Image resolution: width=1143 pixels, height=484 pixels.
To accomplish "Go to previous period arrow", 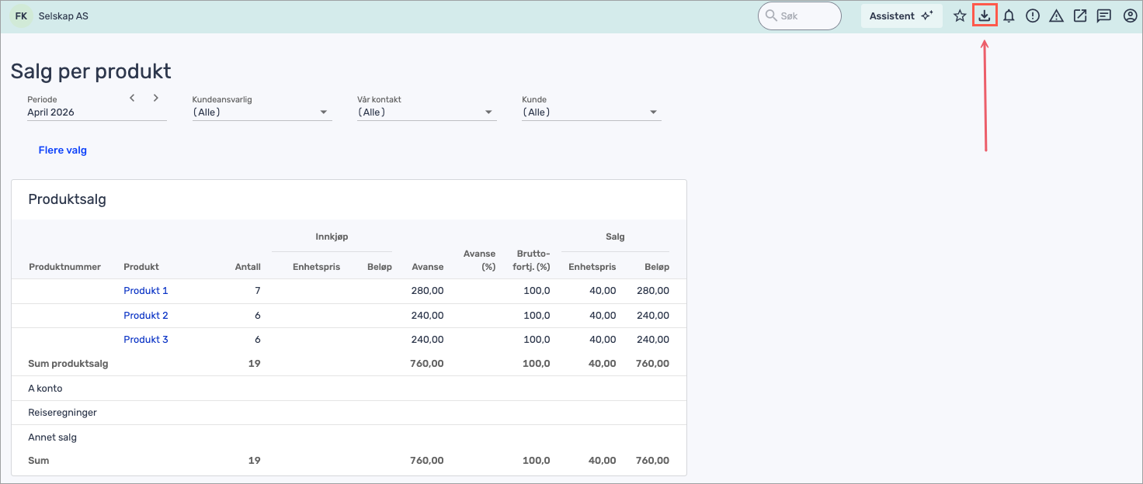I will 132,98.
